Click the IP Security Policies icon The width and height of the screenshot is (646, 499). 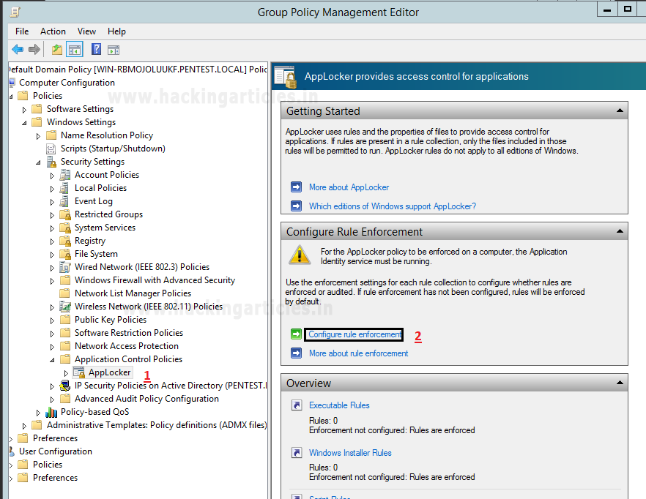click(x=64, y=386)
